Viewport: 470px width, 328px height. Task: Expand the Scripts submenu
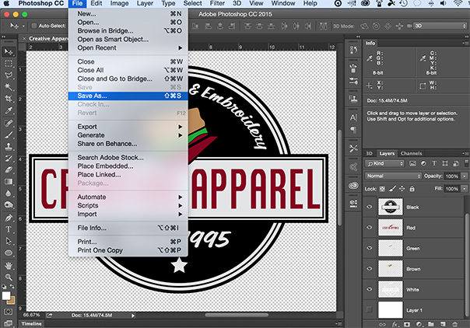click(x=128, y=206)
